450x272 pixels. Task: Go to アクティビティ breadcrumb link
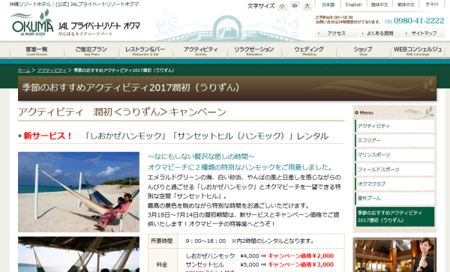pos(52,70)
